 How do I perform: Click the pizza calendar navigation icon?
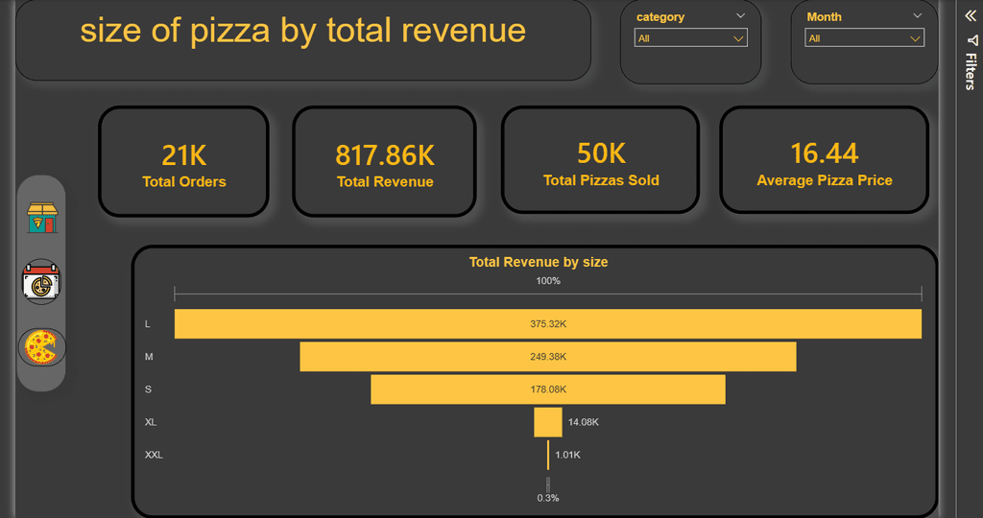coord(42,282)
